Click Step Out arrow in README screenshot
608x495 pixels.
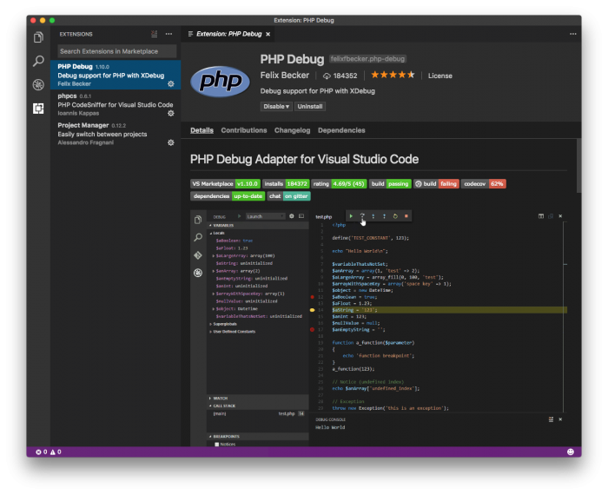coord(384,216)
